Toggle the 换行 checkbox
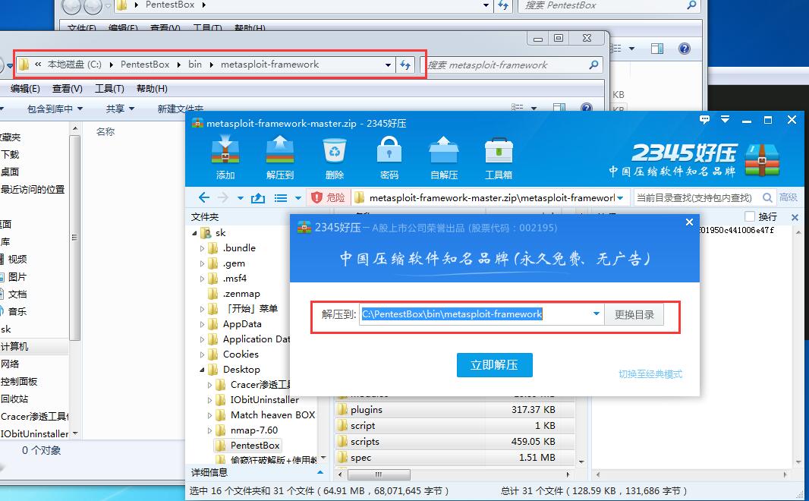809x501 pixels. 750,217
